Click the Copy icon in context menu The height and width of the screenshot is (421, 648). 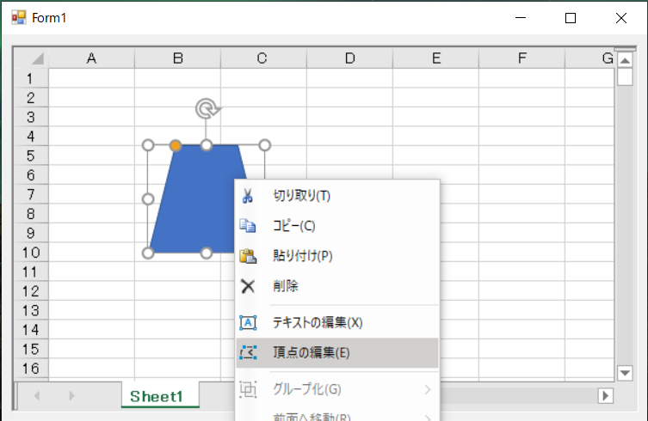(248, 226)
